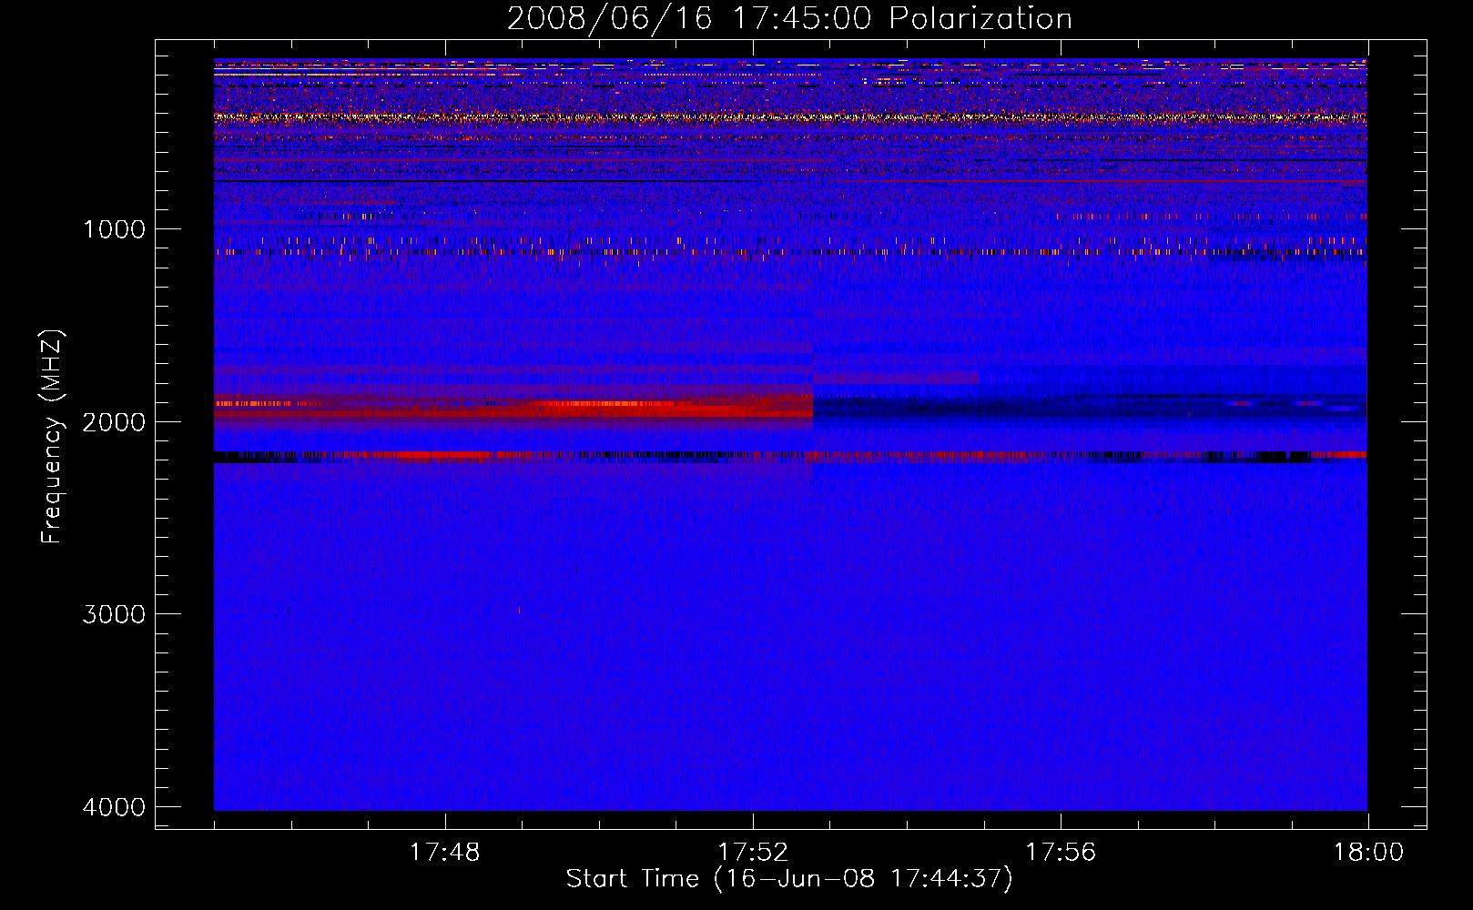Click the plot title '2008/06/16 17:45:00 Polarization'
The image size is (1473, 910).
coord(789,19)
